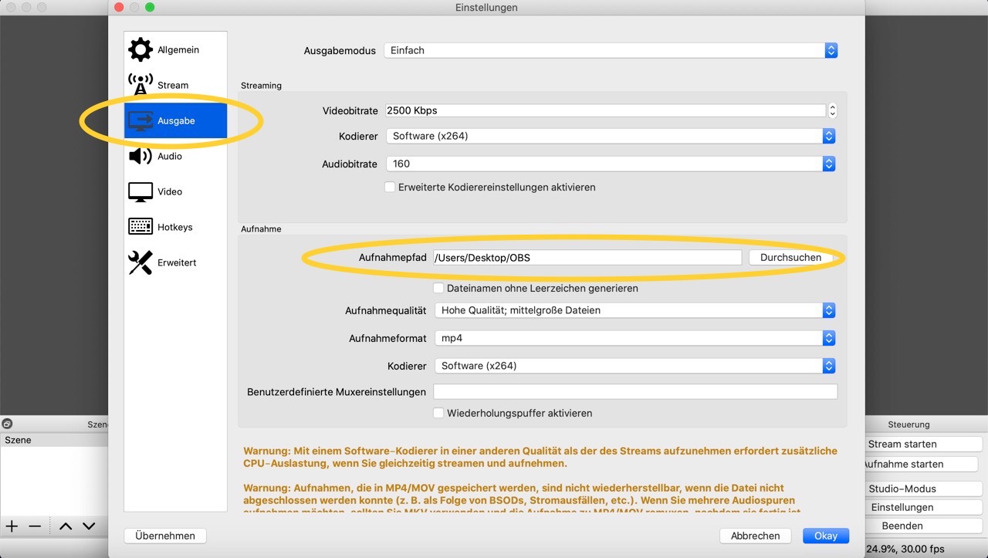Screen dimensions: 988x558
Task: Open Video settings monitor icon
Action: coord(140,192)
